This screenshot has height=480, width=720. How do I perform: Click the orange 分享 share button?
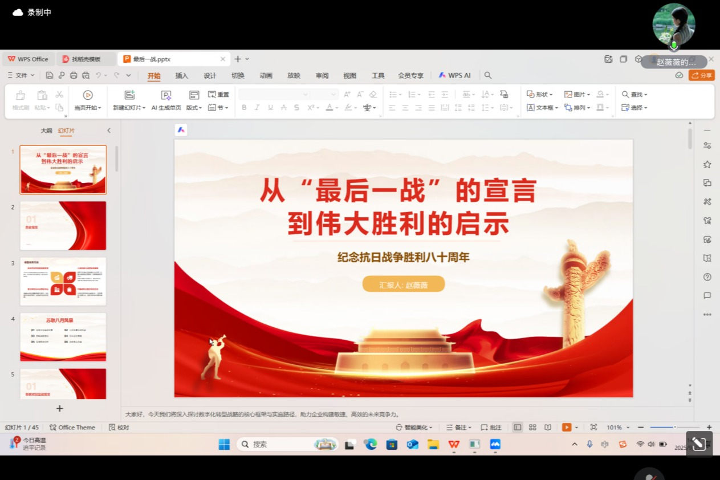coord(702,75)
